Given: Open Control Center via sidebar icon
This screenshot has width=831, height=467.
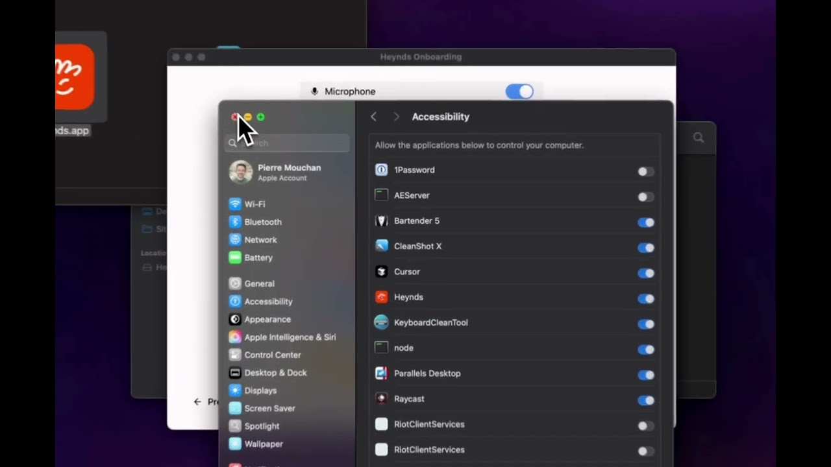Looking at the screenshot, I should [234, 355].
